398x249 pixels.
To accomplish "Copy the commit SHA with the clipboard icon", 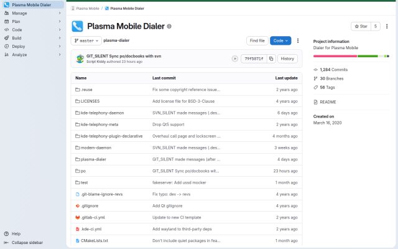I will (271, 59).
